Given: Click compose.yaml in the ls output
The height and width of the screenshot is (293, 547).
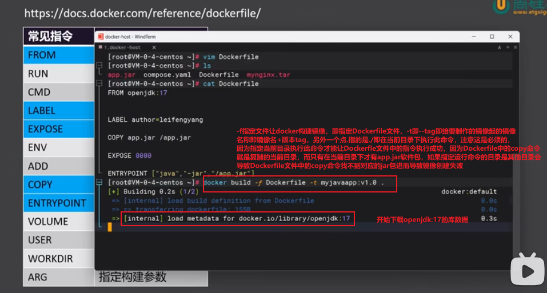Looking at the screenshot, I should pyautogui.click(x=167, y=75).
